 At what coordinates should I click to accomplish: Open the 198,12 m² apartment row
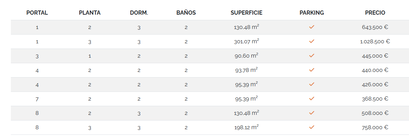210,127
